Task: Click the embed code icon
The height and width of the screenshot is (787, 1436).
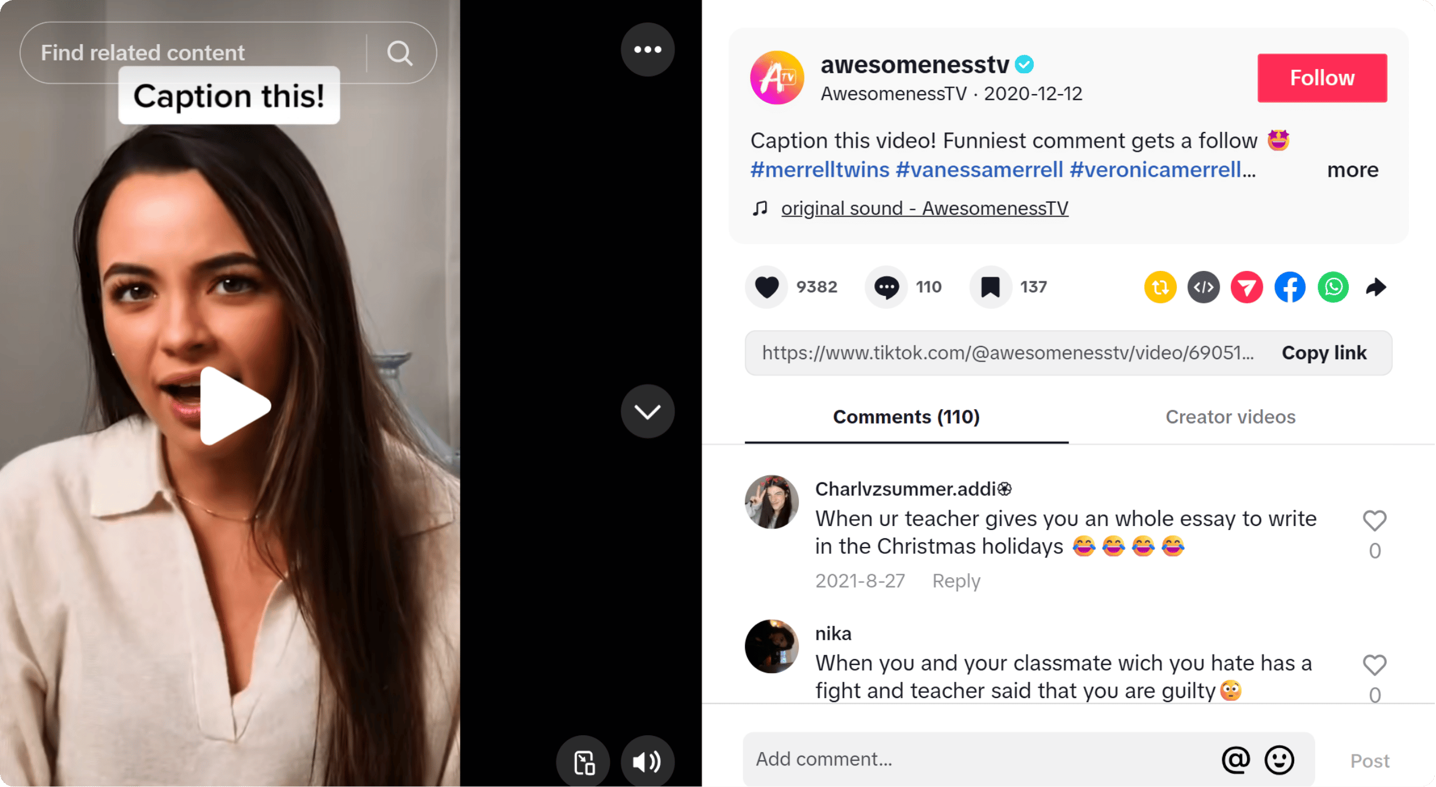Action: 1203,287
